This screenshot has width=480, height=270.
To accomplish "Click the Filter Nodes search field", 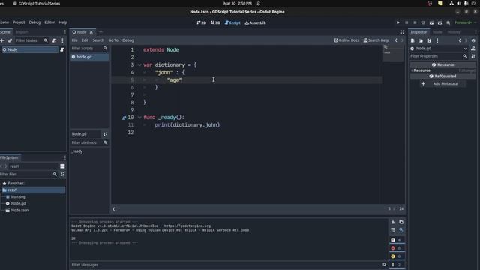I will click(x=31, y=40).
